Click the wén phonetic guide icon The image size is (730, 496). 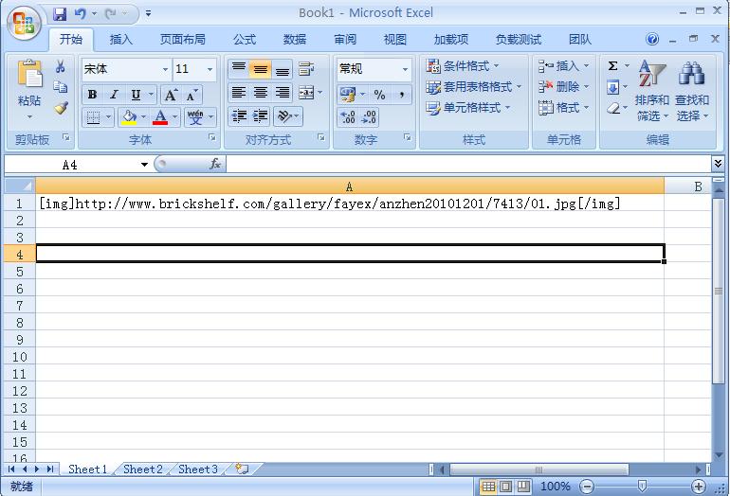pos(195,117)
